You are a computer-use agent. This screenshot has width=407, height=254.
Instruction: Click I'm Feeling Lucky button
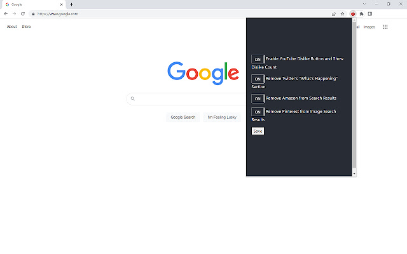click(x=222, y=117)
